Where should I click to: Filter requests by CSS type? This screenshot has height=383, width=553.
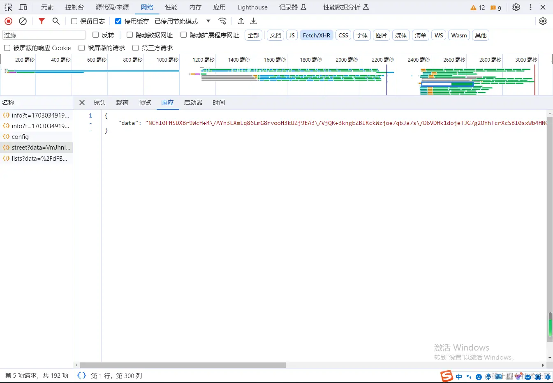pos(343,35)
